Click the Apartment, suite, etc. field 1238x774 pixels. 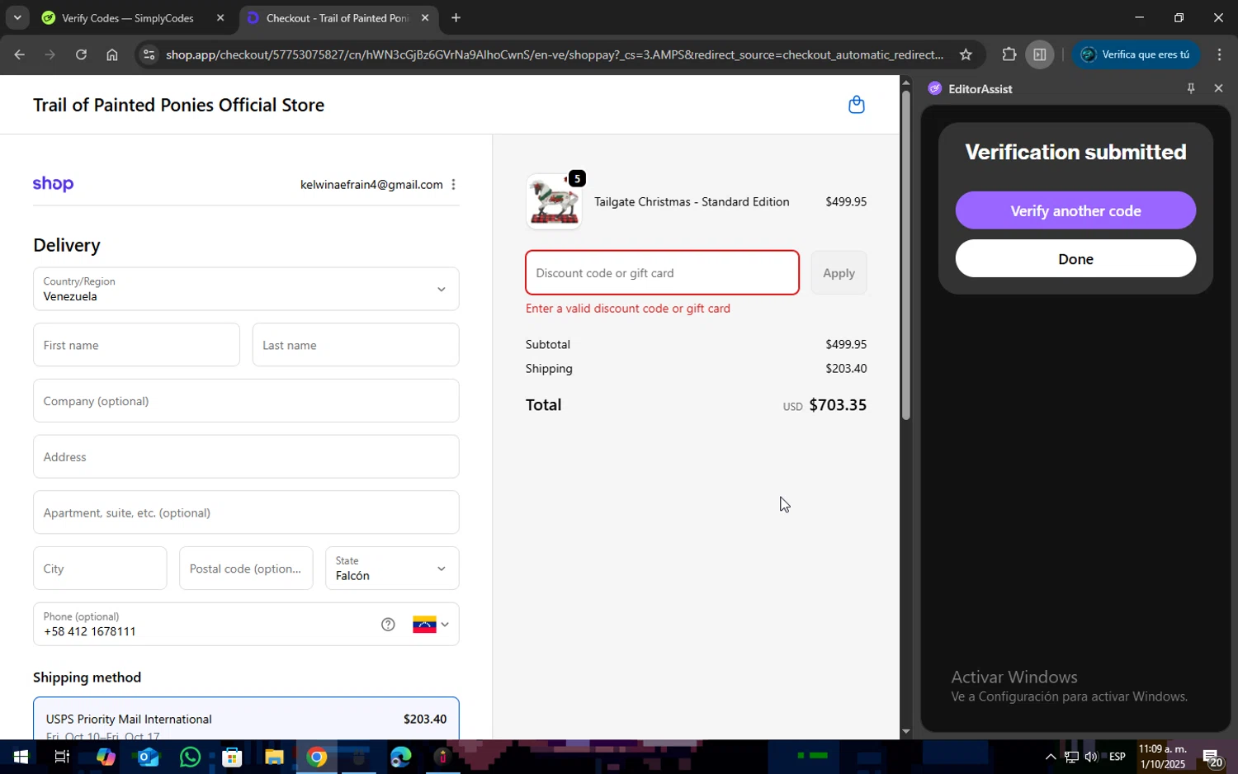pos(246,512)
